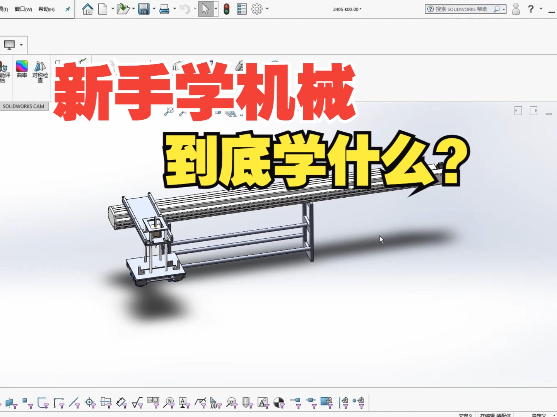Screen dimensions: 557x417
Task: Undo the last action
Action: point(185,9)
